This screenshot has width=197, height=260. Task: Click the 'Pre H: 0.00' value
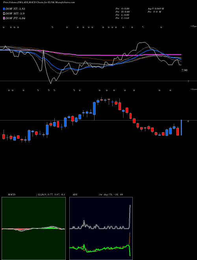(123, 12)
